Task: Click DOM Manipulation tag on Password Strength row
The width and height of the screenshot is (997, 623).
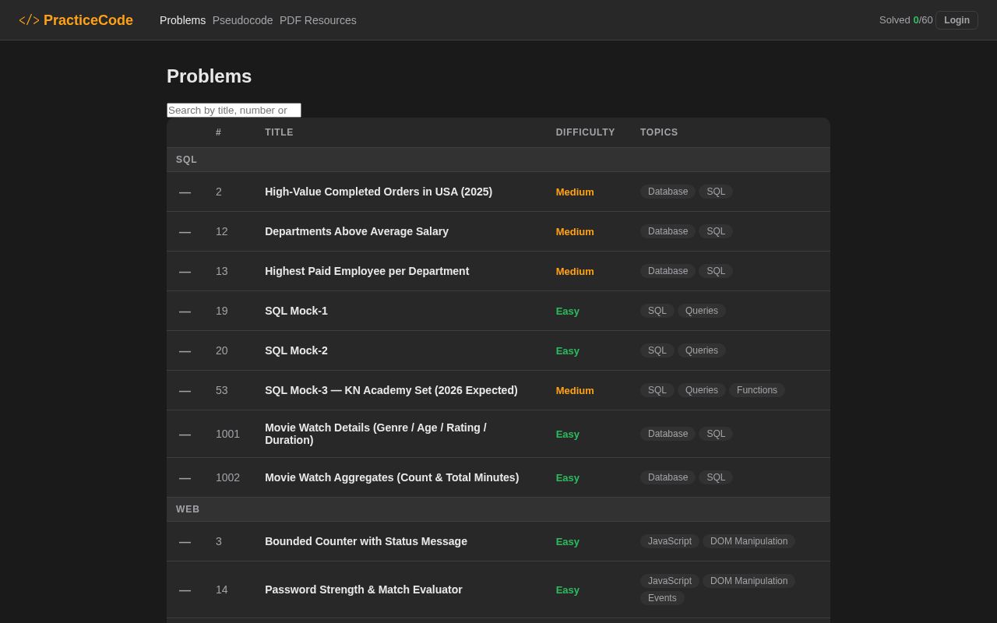Action: click(x=749, y=581)
